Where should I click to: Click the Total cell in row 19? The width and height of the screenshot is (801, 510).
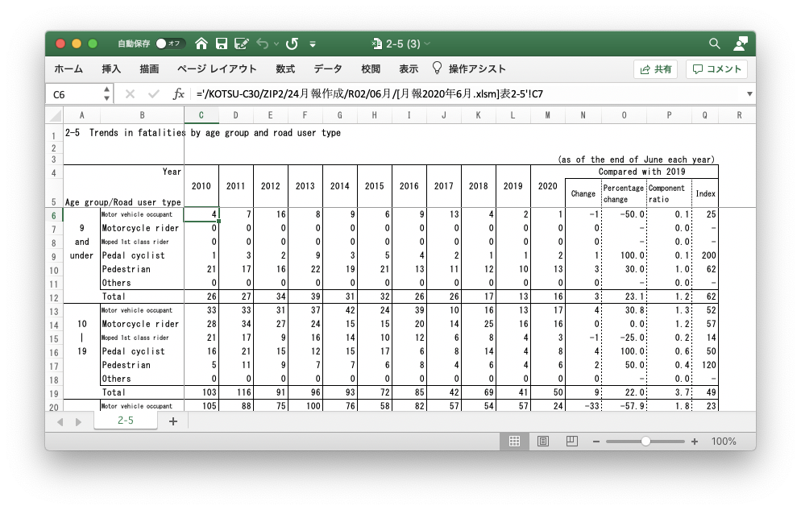pyautogui.click(x=142, y=392)
